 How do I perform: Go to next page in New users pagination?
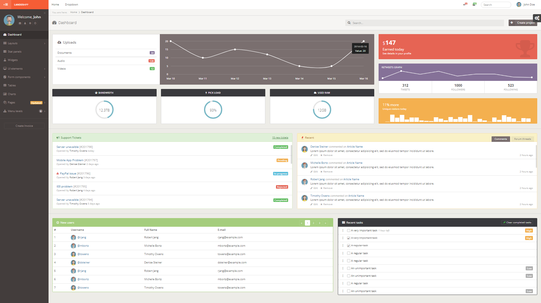coord(326,223)
